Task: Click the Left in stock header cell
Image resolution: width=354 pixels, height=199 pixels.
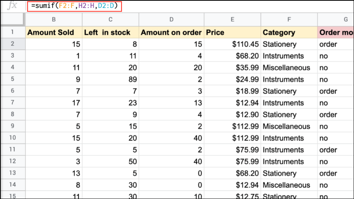Action: click(x=110, y=33)
